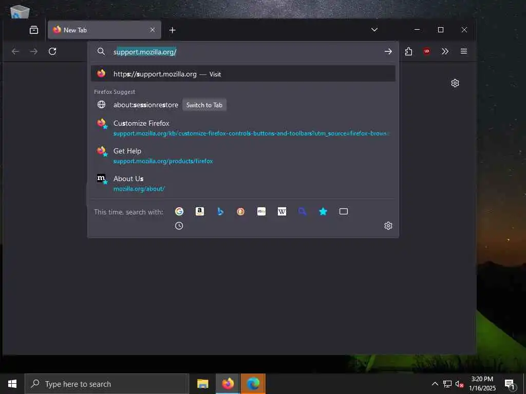Minimize the Firefox window
This screenshot has height=394, width=526.
tap(417, 30)
